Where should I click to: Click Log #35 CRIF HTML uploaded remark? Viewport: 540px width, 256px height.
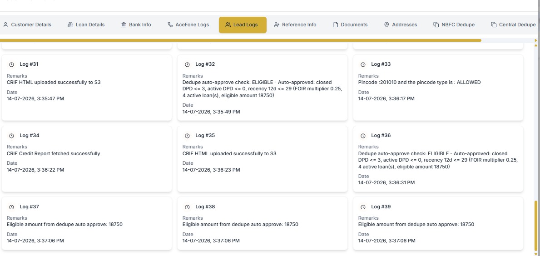point(229,153)
